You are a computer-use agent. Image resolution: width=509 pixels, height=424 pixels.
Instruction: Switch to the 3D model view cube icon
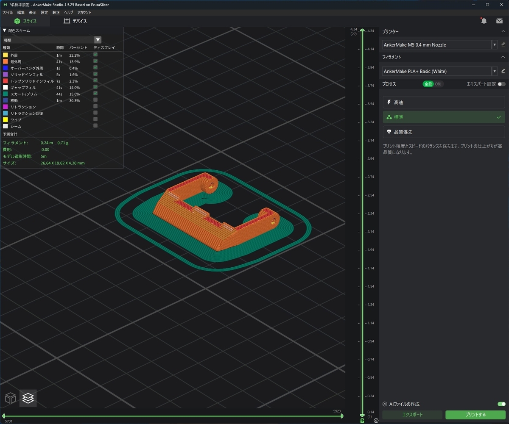11,398
